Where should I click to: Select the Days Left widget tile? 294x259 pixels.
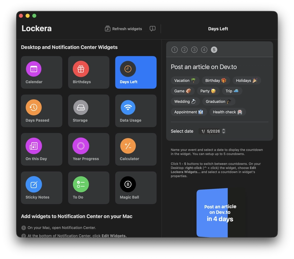[136, 72]
